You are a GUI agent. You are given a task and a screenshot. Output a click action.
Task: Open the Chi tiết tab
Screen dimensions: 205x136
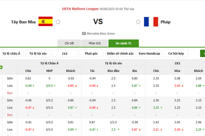69,43
